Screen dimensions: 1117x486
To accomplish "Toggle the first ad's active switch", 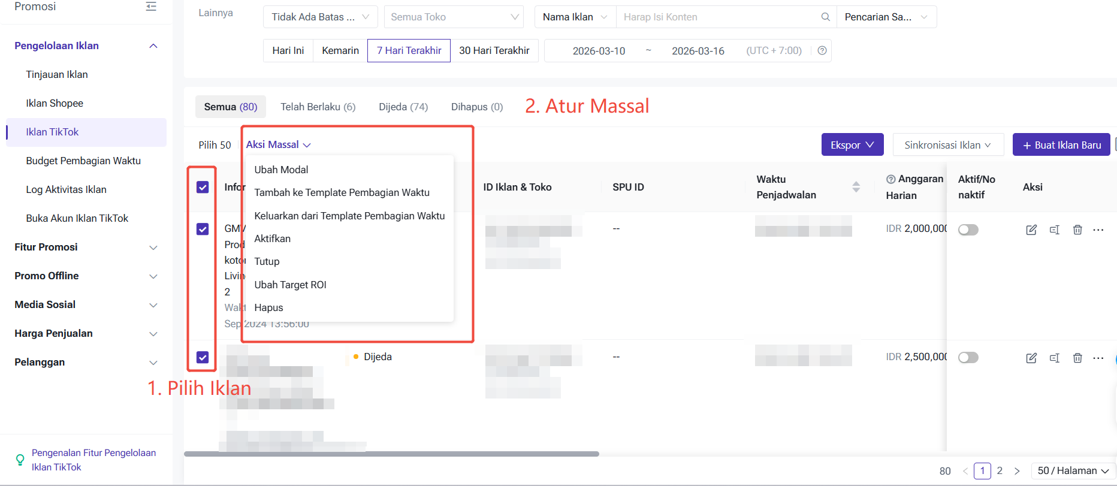I will [968, 230].
